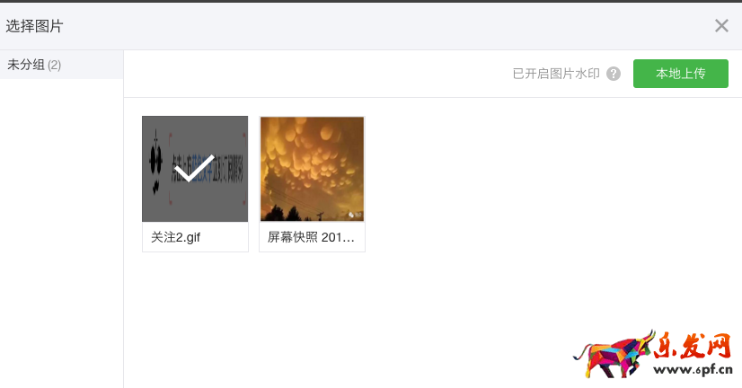742x388 pixels.
Task: Click the WeChat watermark icon on clouds image
Action: tap(356, 215)
